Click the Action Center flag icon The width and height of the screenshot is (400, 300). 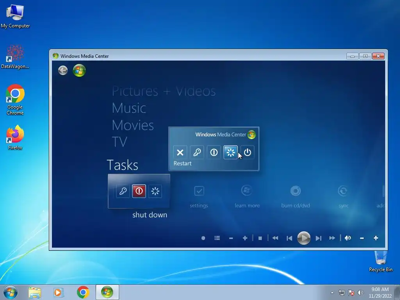point(351,293)
